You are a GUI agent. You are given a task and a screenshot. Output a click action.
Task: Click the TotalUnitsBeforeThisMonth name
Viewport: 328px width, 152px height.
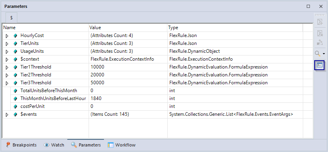(x=49, y=91)
